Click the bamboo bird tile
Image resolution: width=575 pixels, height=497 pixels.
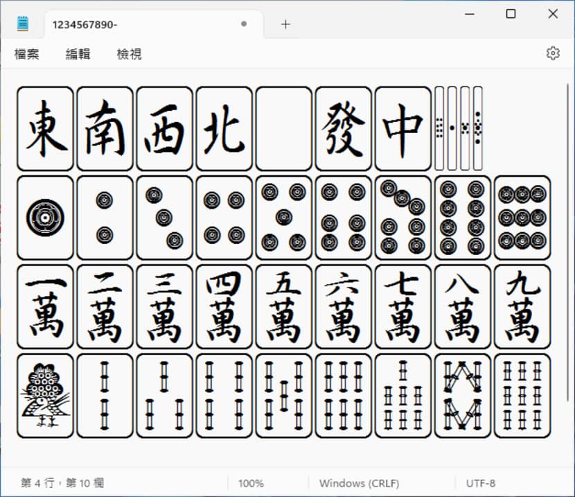[x=45, y=396]
